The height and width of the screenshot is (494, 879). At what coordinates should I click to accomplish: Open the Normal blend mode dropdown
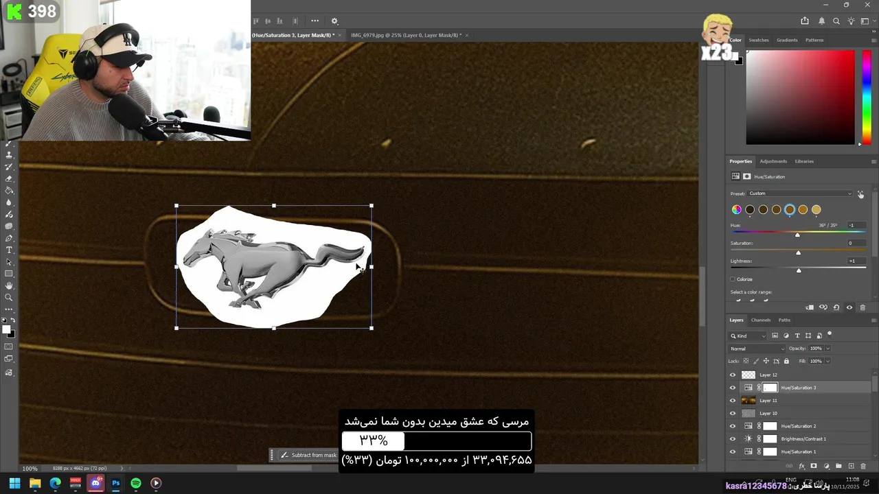point(757,349)
